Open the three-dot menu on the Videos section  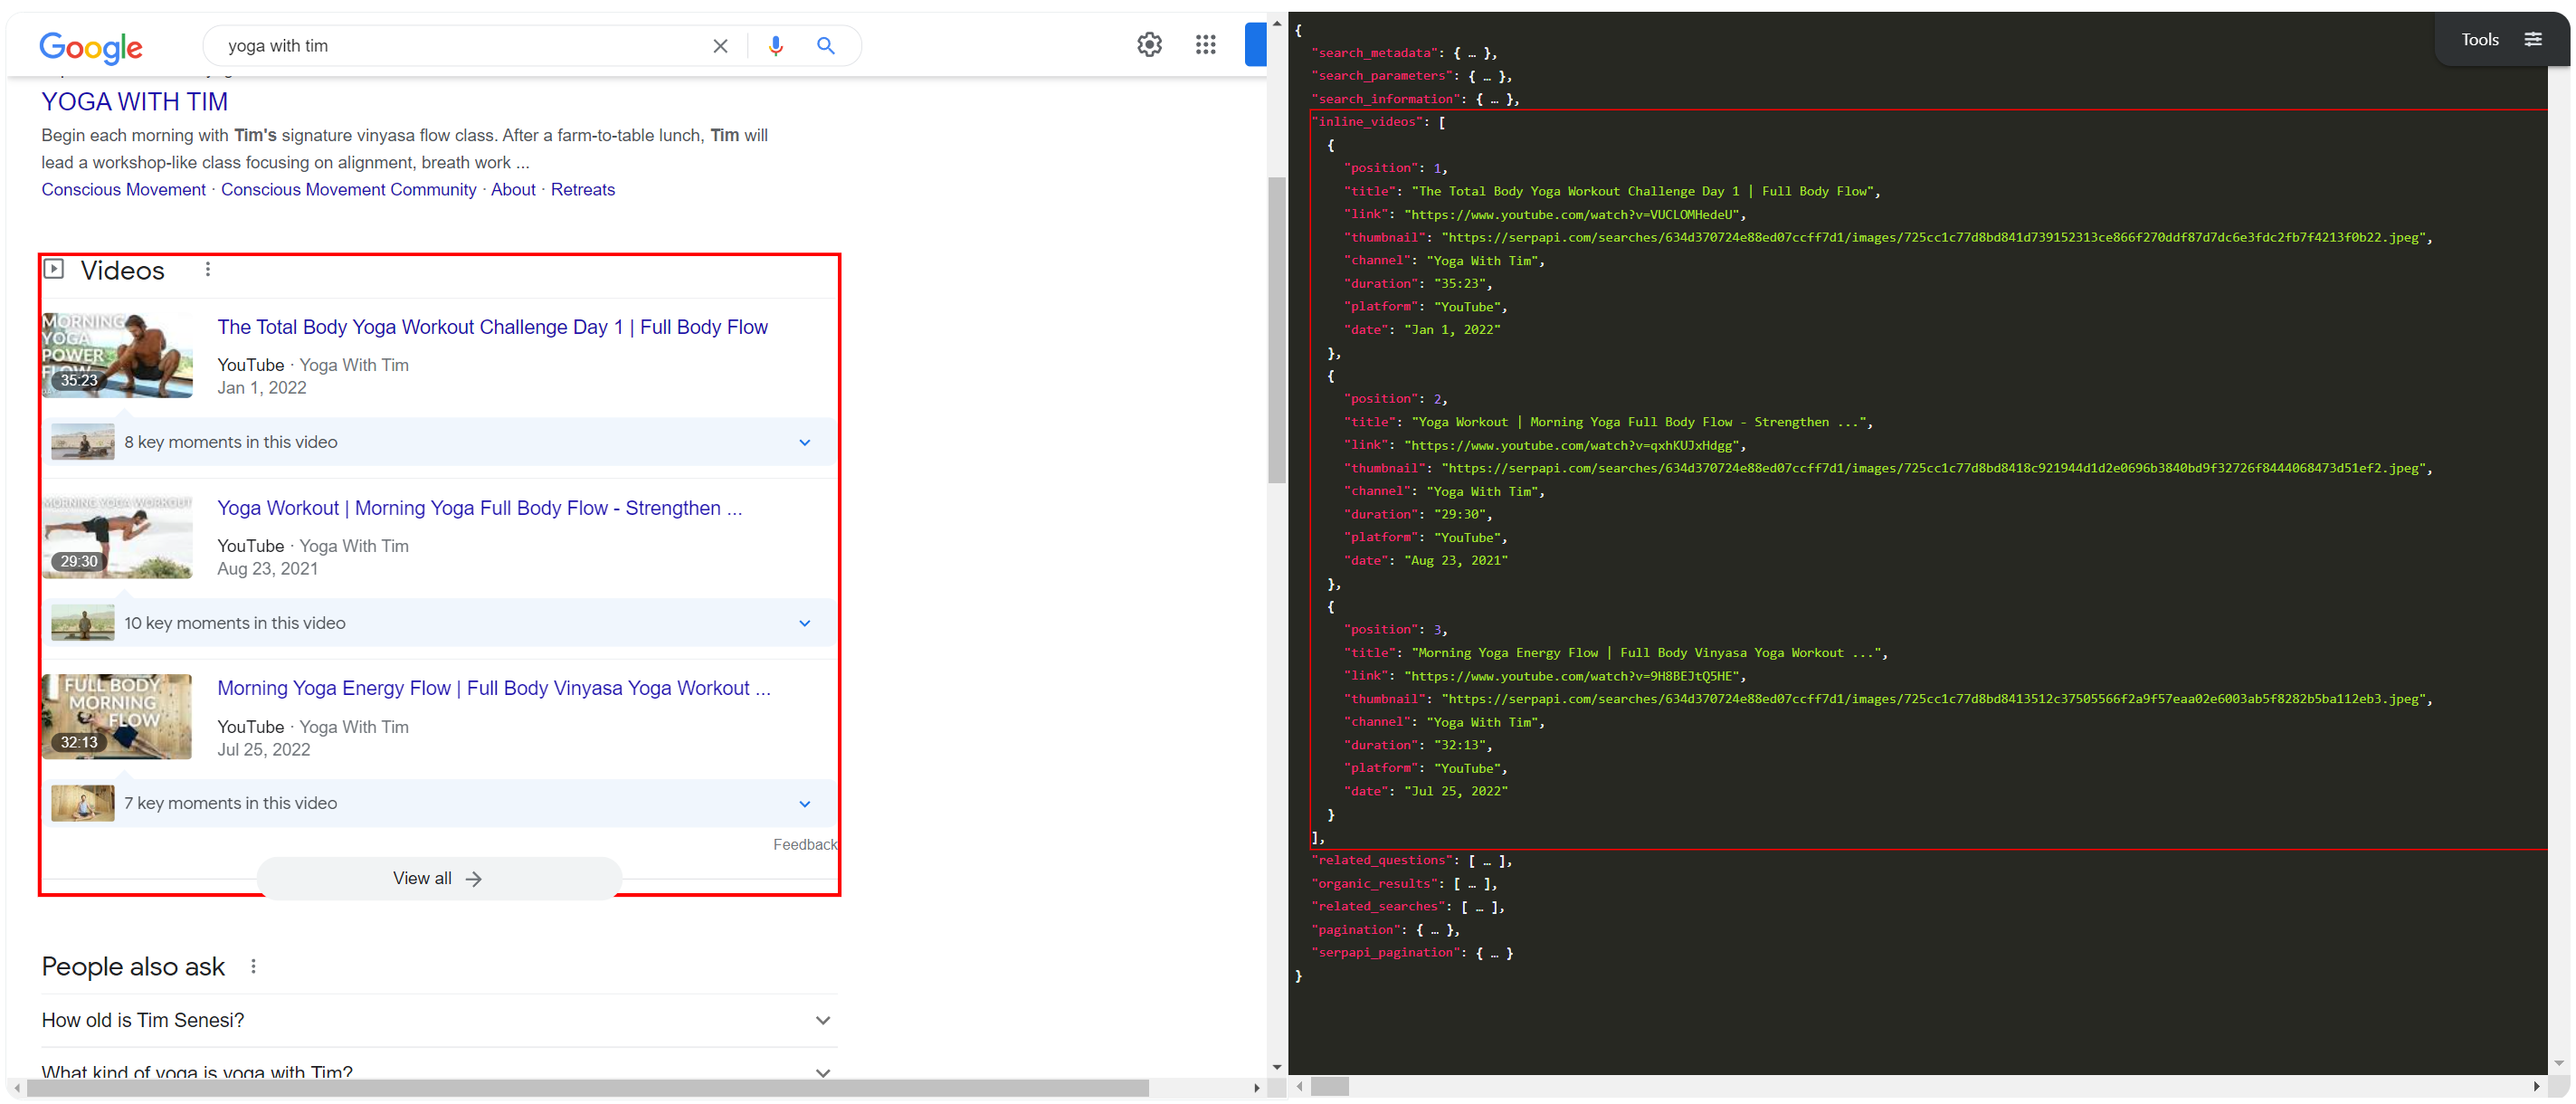(207, 269)
